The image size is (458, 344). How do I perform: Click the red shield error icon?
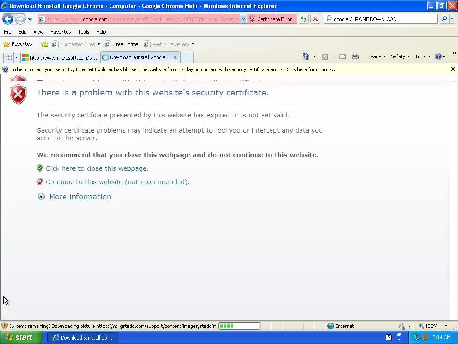pos(18,94)
